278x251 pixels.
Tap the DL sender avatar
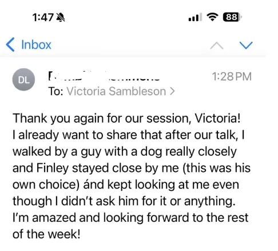[x=23, y=80]
